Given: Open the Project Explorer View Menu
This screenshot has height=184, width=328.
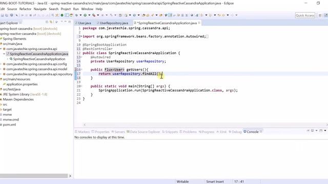Looking at the screenshot, I should pos(61,21).
